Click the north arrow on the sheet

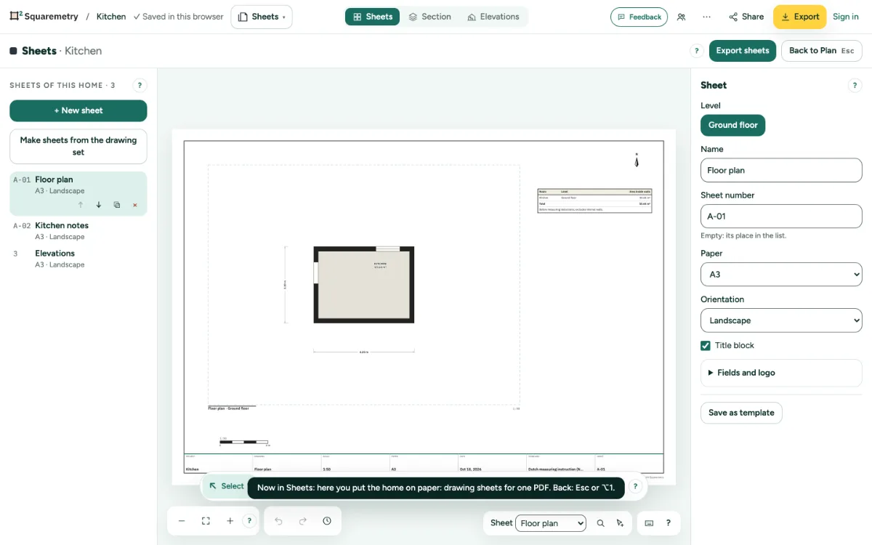click(637, 161)
